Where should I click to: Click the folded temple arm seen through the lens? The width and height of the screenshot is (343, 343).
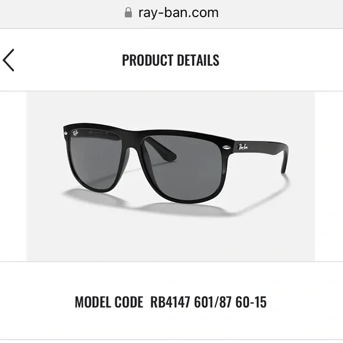(x=161, y=149)
